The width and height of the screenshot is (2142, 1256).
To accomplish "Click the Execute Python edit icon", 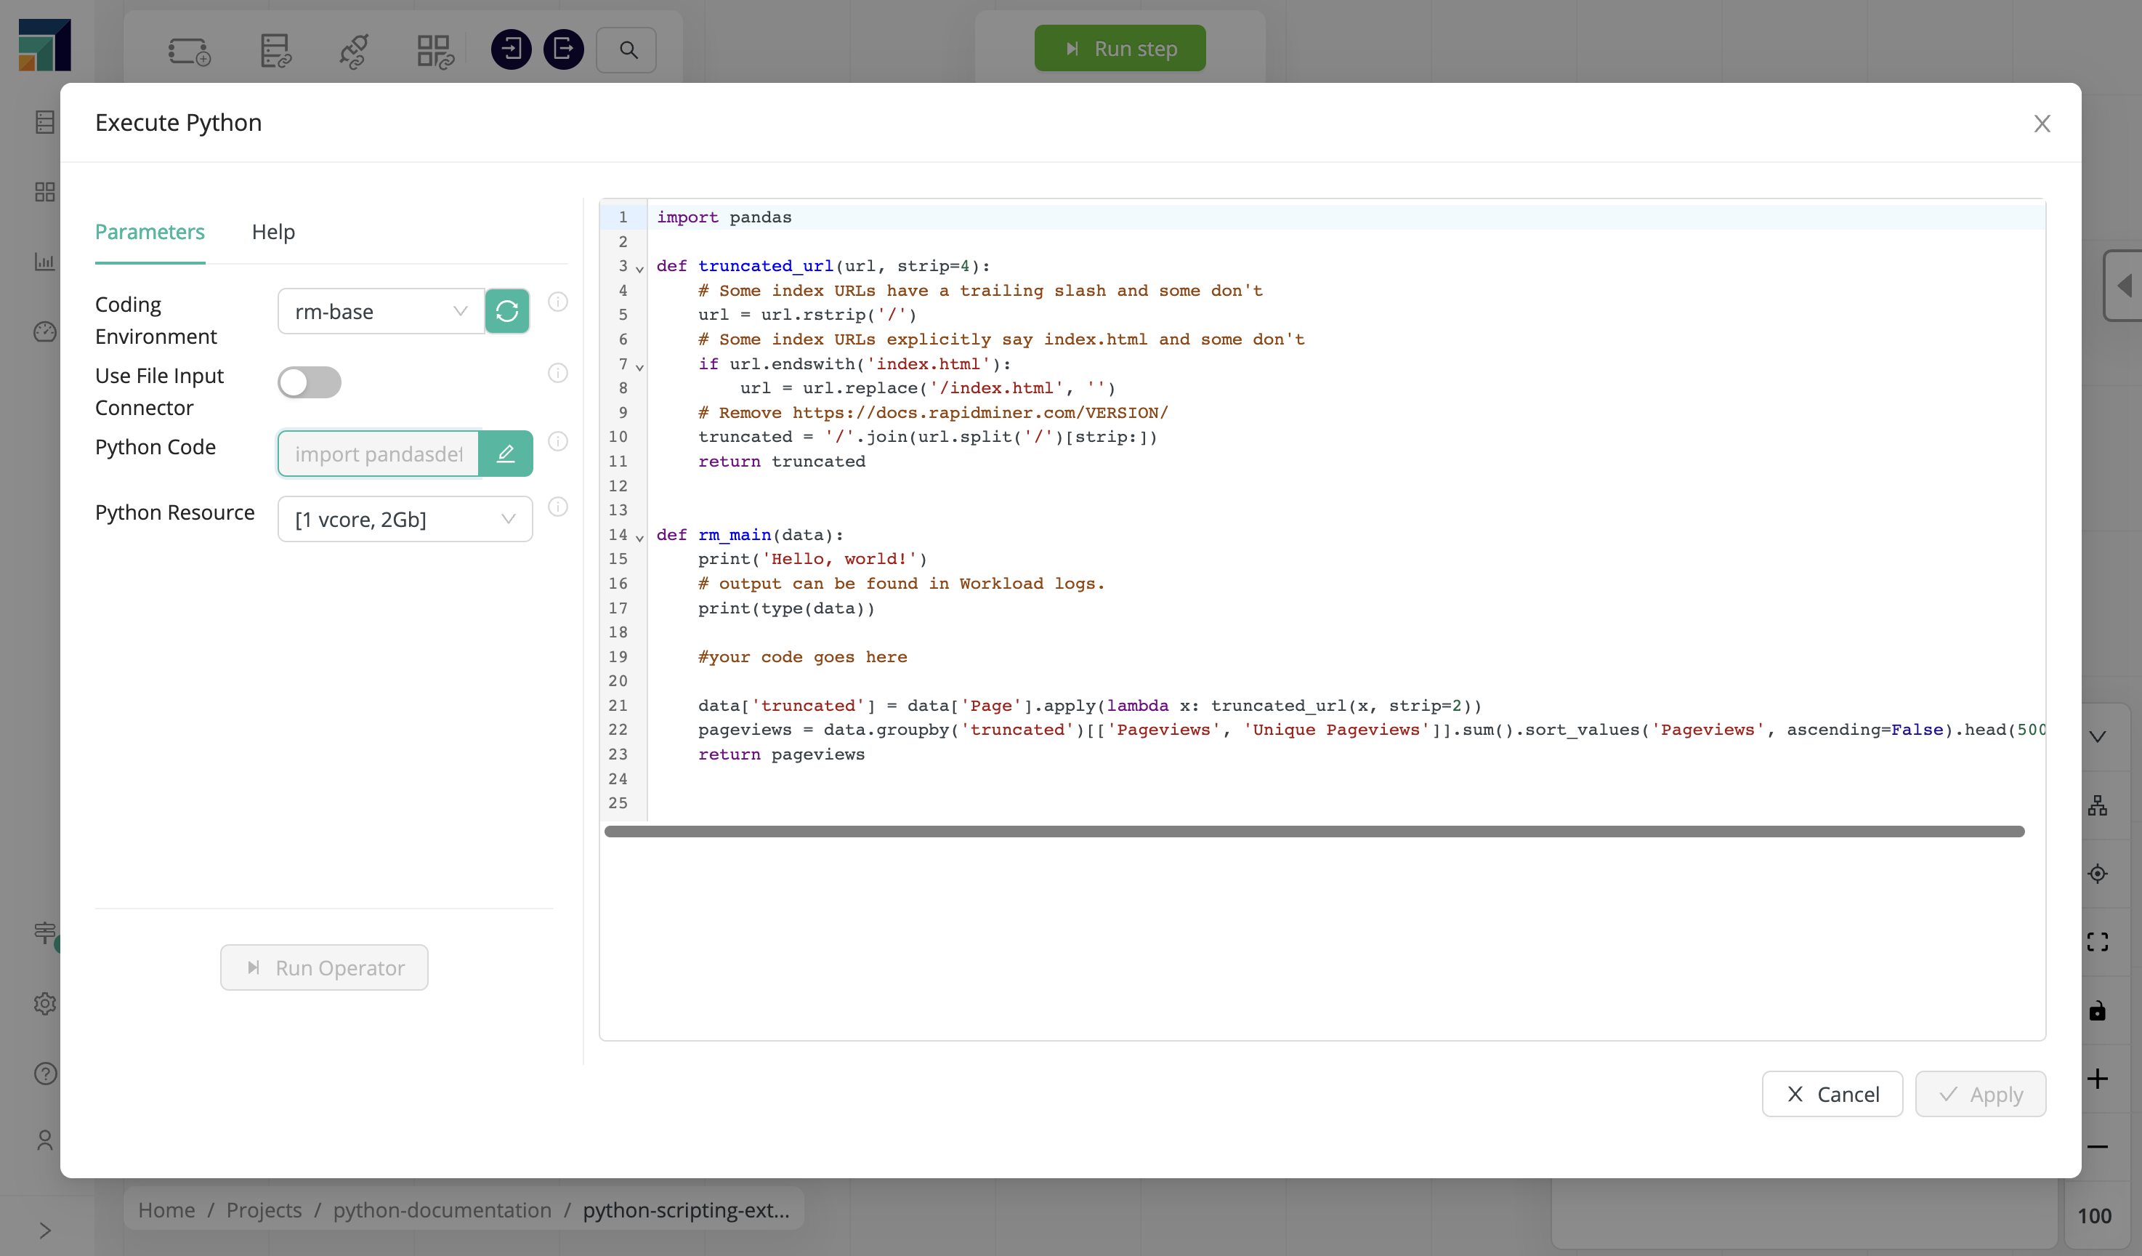I will 506,451.
